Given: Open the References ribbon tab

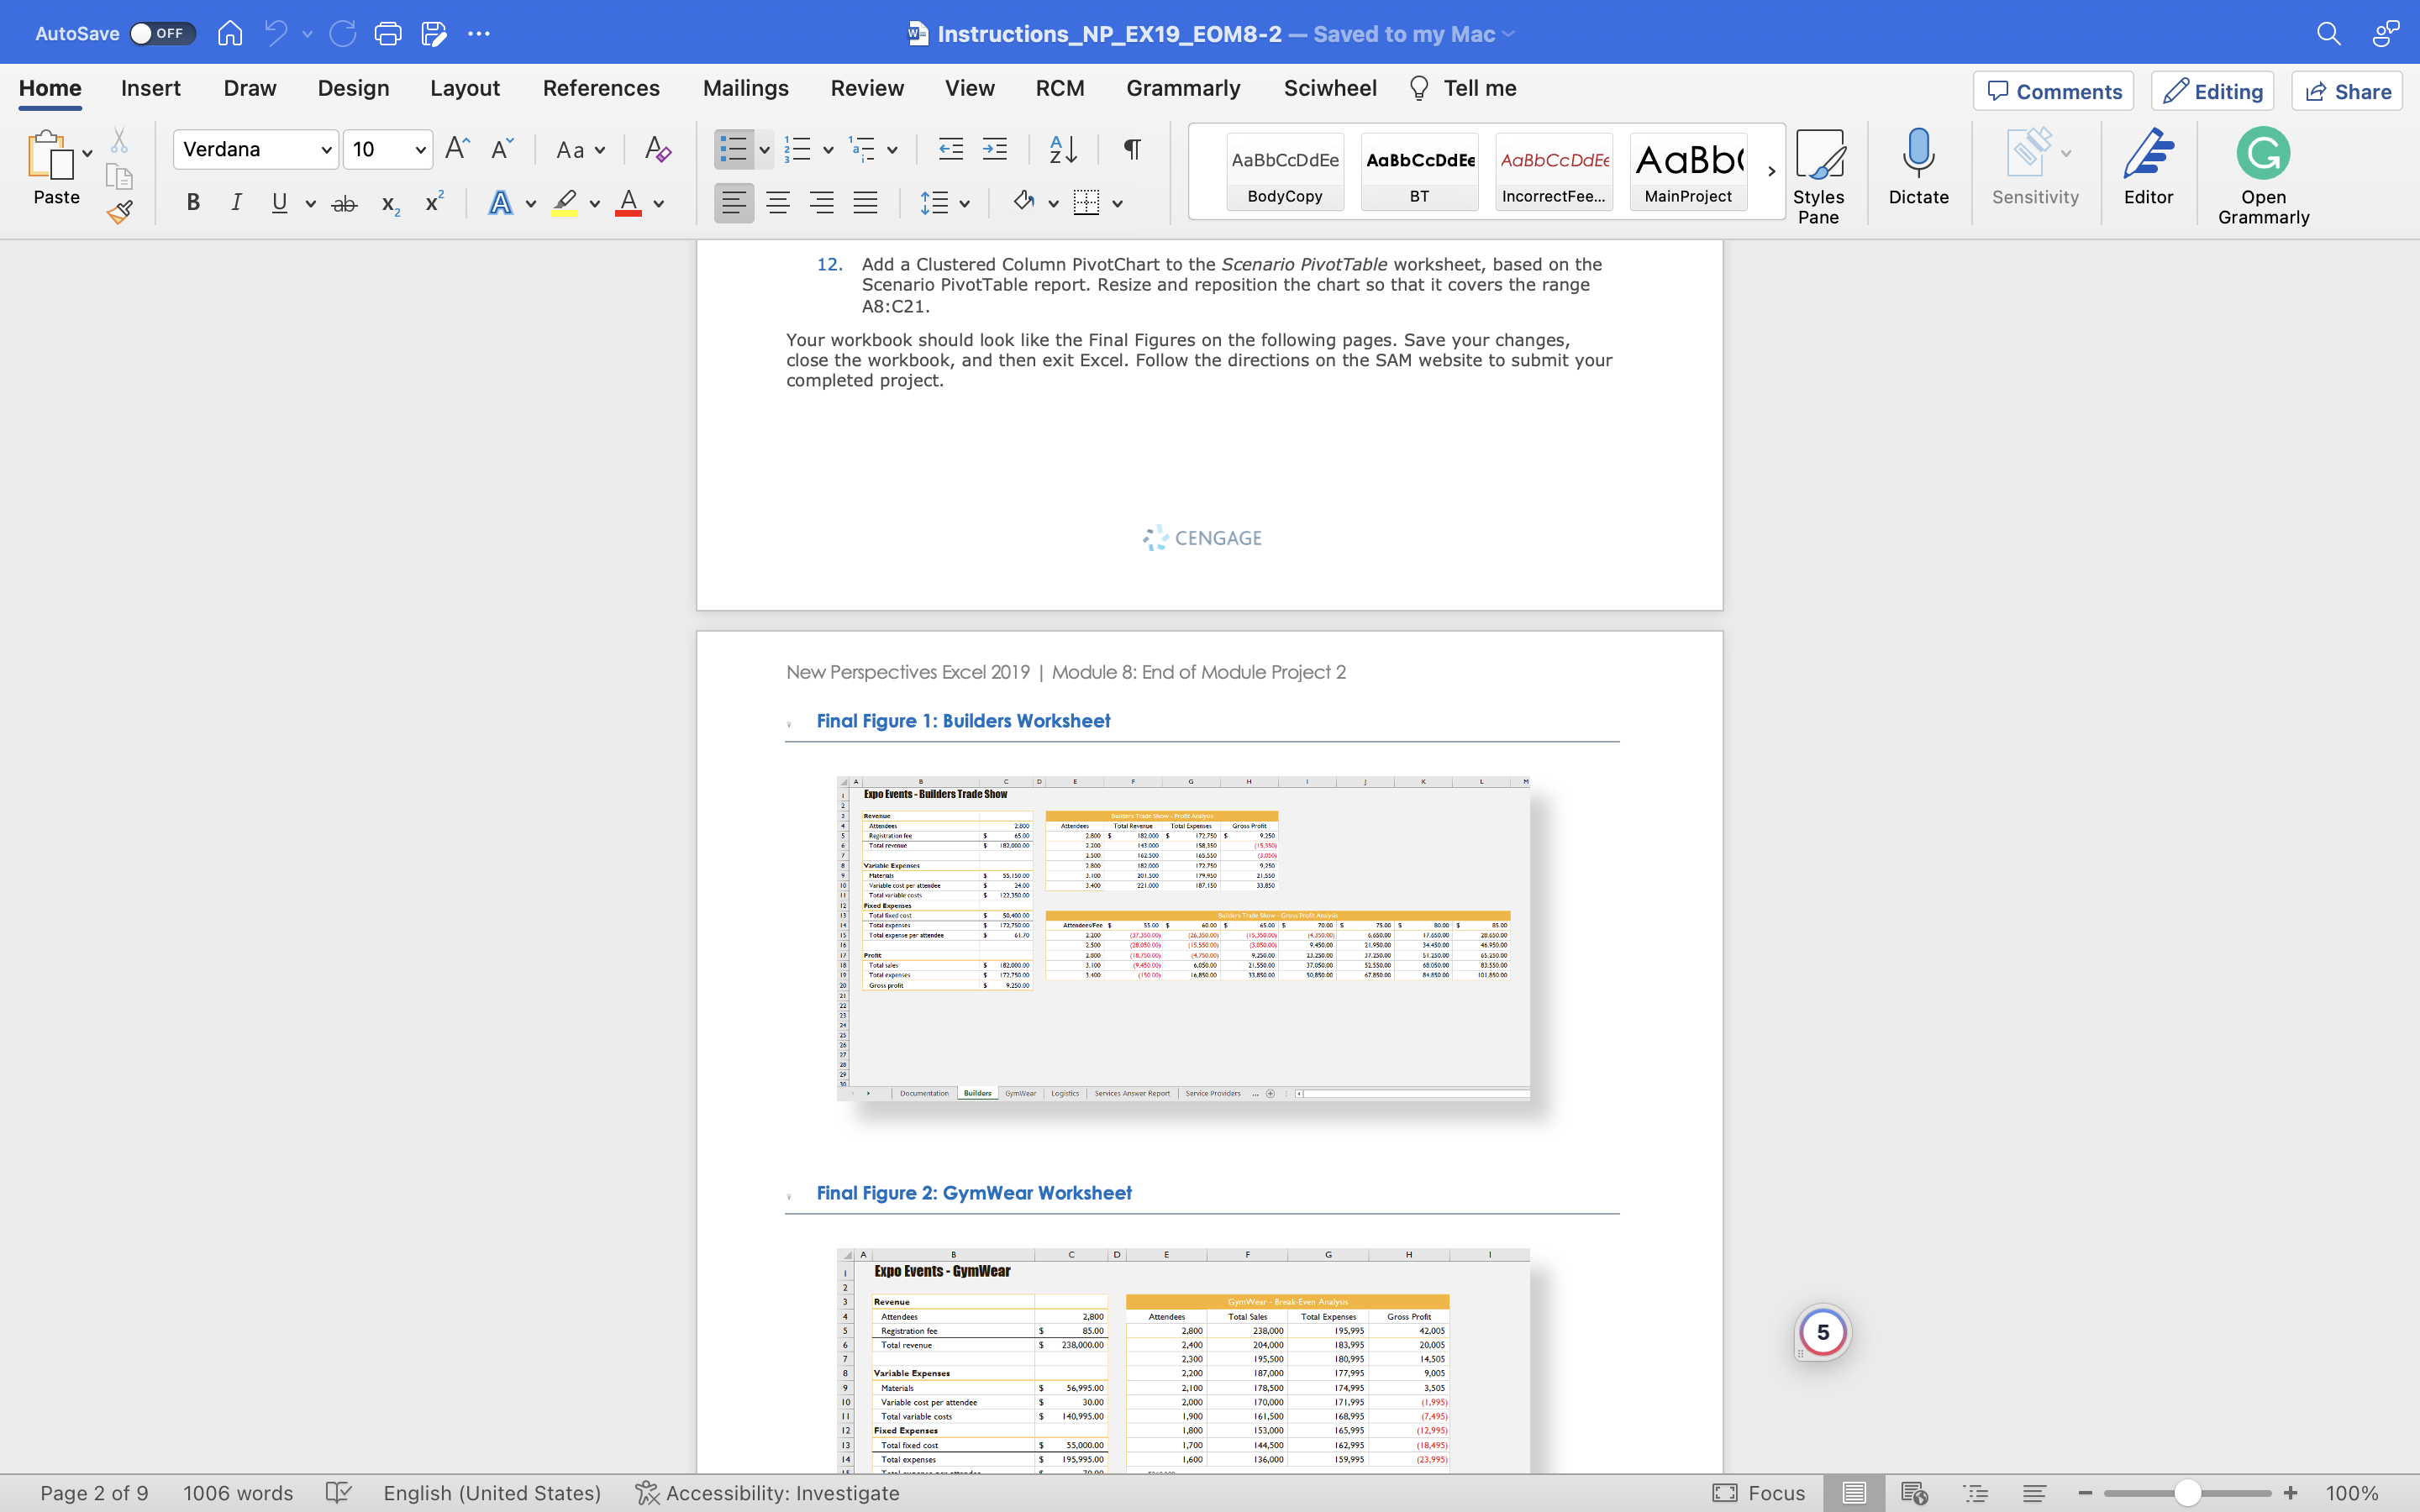Looking at the screenshot, I should pos(600,88).
